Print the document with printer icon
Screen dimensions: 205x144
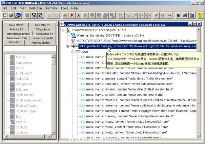pyautogui.click(x=185, y=16)
